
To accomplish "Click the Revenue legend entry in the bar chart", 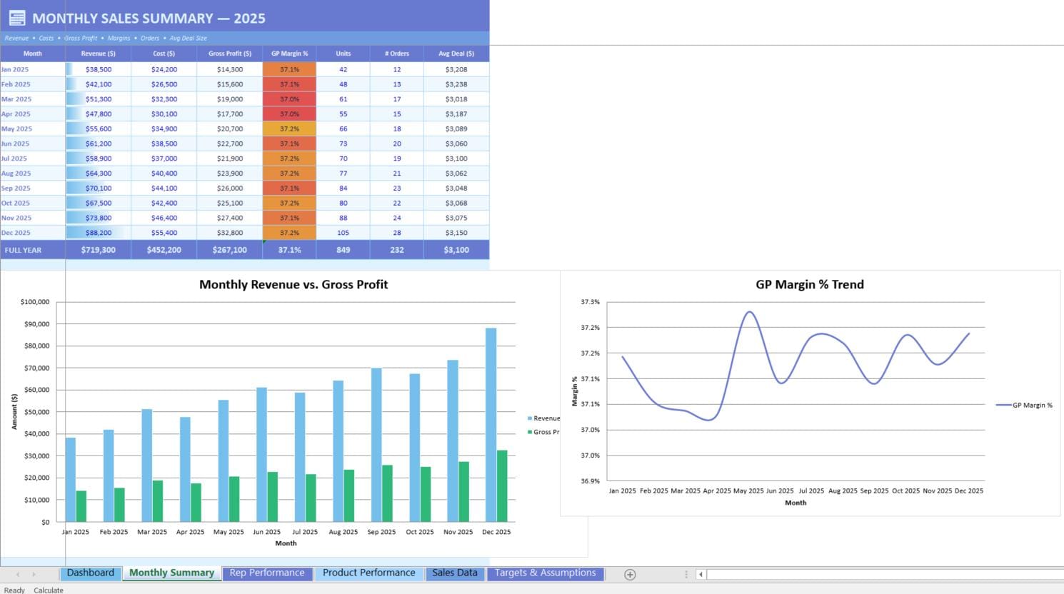I will 544,418.
